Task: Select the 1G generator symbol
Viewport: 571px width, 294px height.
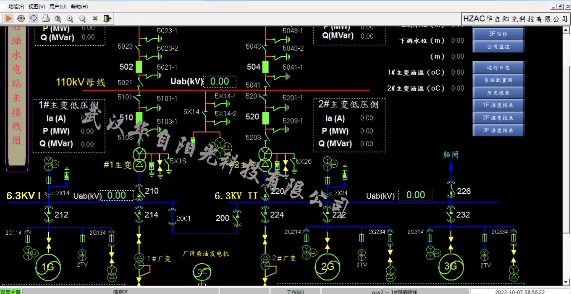Action: pyautogui.click(x=47, y=267)
